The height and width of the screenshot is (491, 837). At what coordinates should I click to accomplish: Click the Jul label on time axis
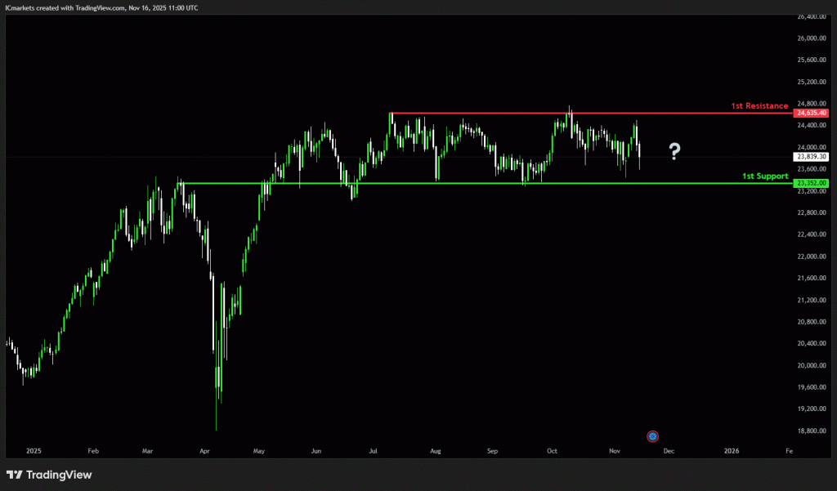tap(374, 450)
